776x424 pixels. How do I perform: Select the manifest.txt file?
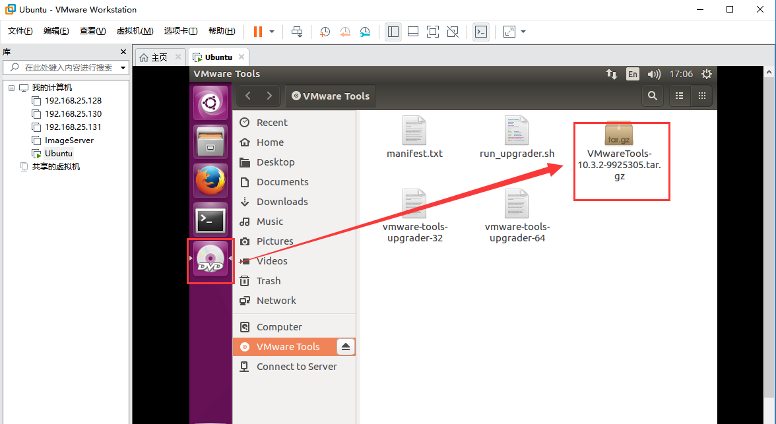click(x=414, y=137)
